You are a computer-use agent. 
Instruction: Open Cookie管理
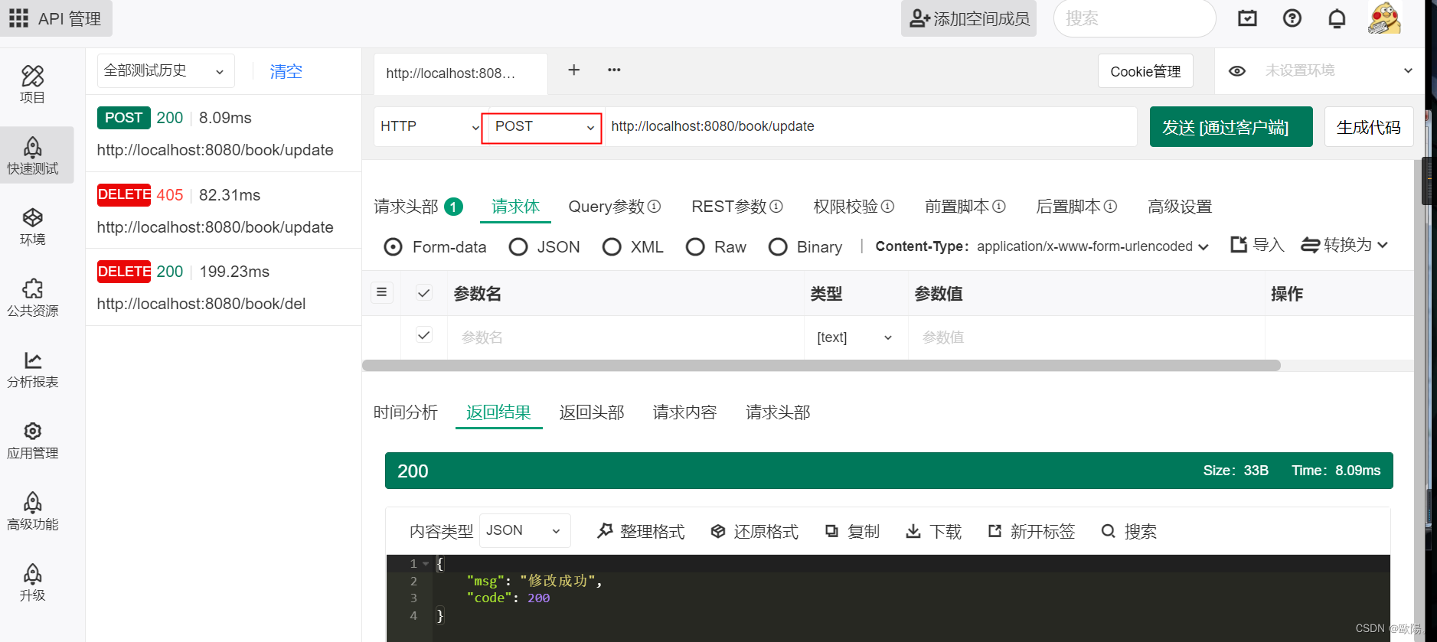[x=1145, y=71]
